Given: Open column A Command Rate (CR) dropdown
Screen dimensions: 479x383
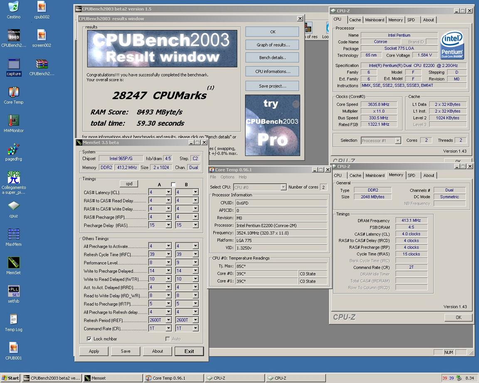Looking at the screenshot, I should 168,328.
